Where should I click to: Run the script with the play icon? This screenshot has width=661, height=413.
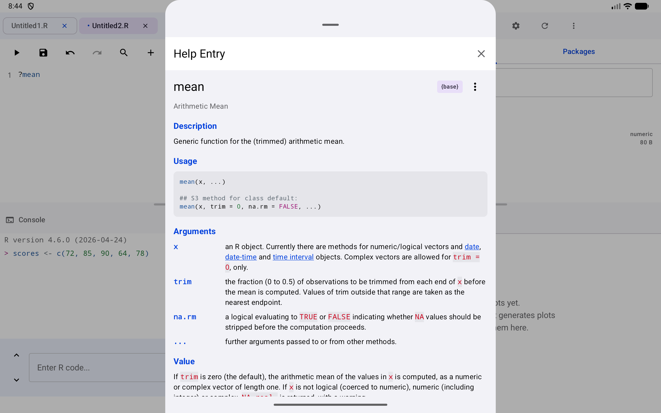tap(17, 52)
